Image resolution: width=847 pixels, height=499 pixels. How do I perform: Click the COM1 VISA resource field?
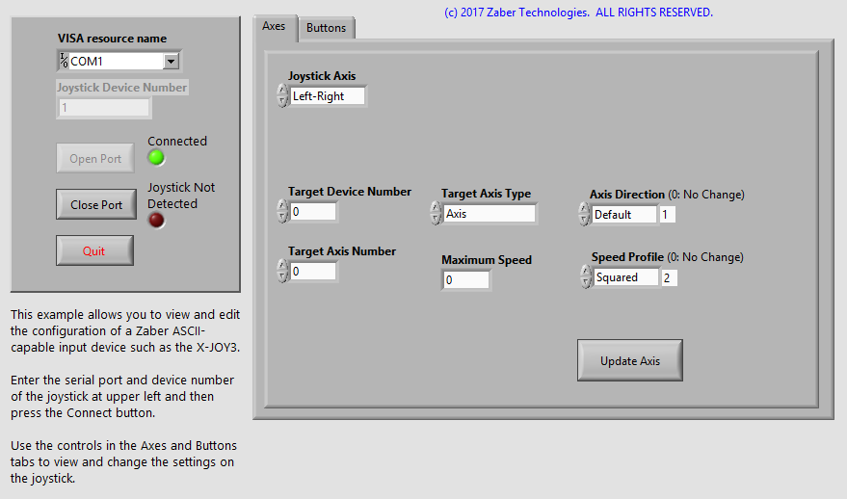(x=117, y=61)
